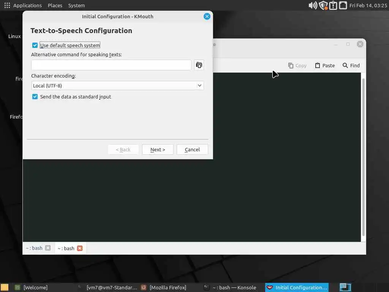The image size is (389, 292).
Task: Open file browser icon beside command field
Action: click(199, 65)
